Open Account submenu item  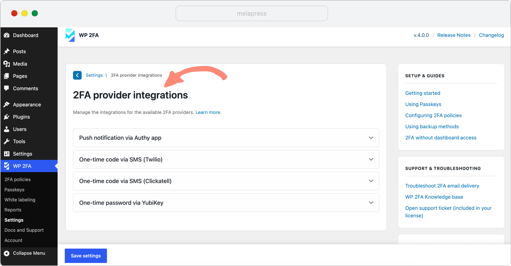coord(13,240)
